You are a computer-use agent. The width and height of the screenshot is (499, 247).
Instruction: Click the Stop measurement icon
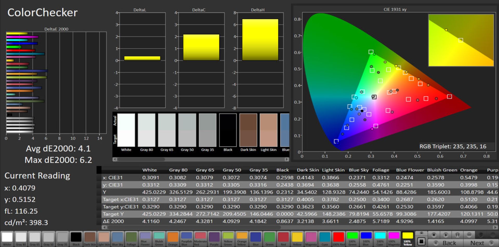pyautogui.click(x=434, y=235)
